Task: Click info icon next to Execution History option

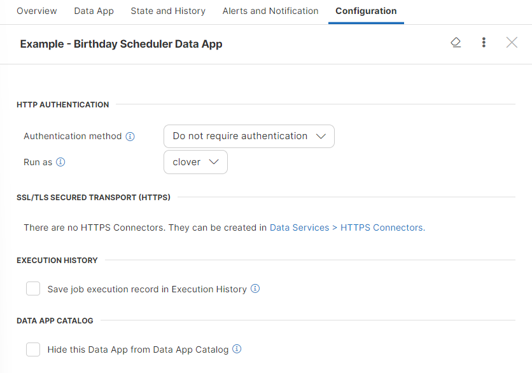Action: pos(255,288)
